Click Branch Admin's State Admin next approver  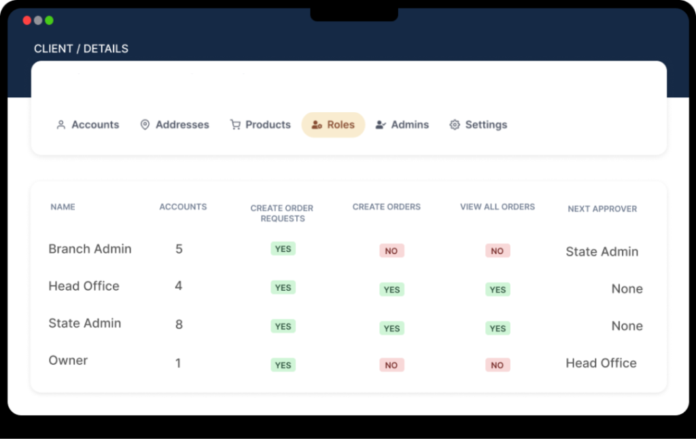602,251
